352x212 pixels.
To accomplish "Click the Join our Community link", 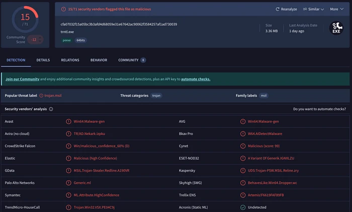I will [x=22, y=79].
